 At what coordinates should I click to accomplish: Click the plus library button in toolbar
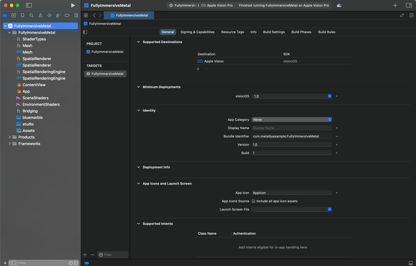click(x=395, y=5)
